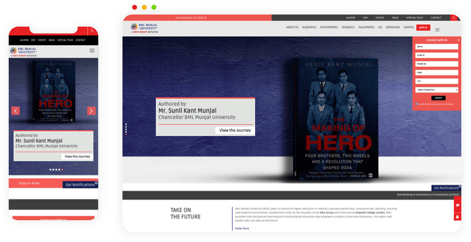The width and height of the screenshot is (471, 242).
Task: Open search icon in desktop top bar
Action: tap(454, 18)
